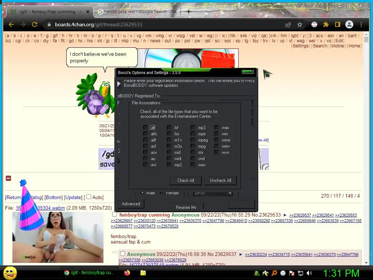
Task: Click the 1:31 PM taskbar clock
Action: (341, 273)
